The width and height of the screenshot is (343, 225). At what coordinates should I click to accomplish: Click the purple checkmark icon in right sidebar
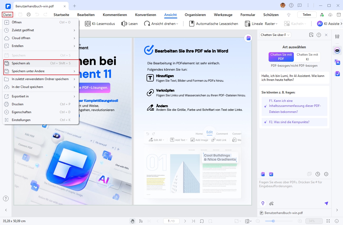point(337,74)
